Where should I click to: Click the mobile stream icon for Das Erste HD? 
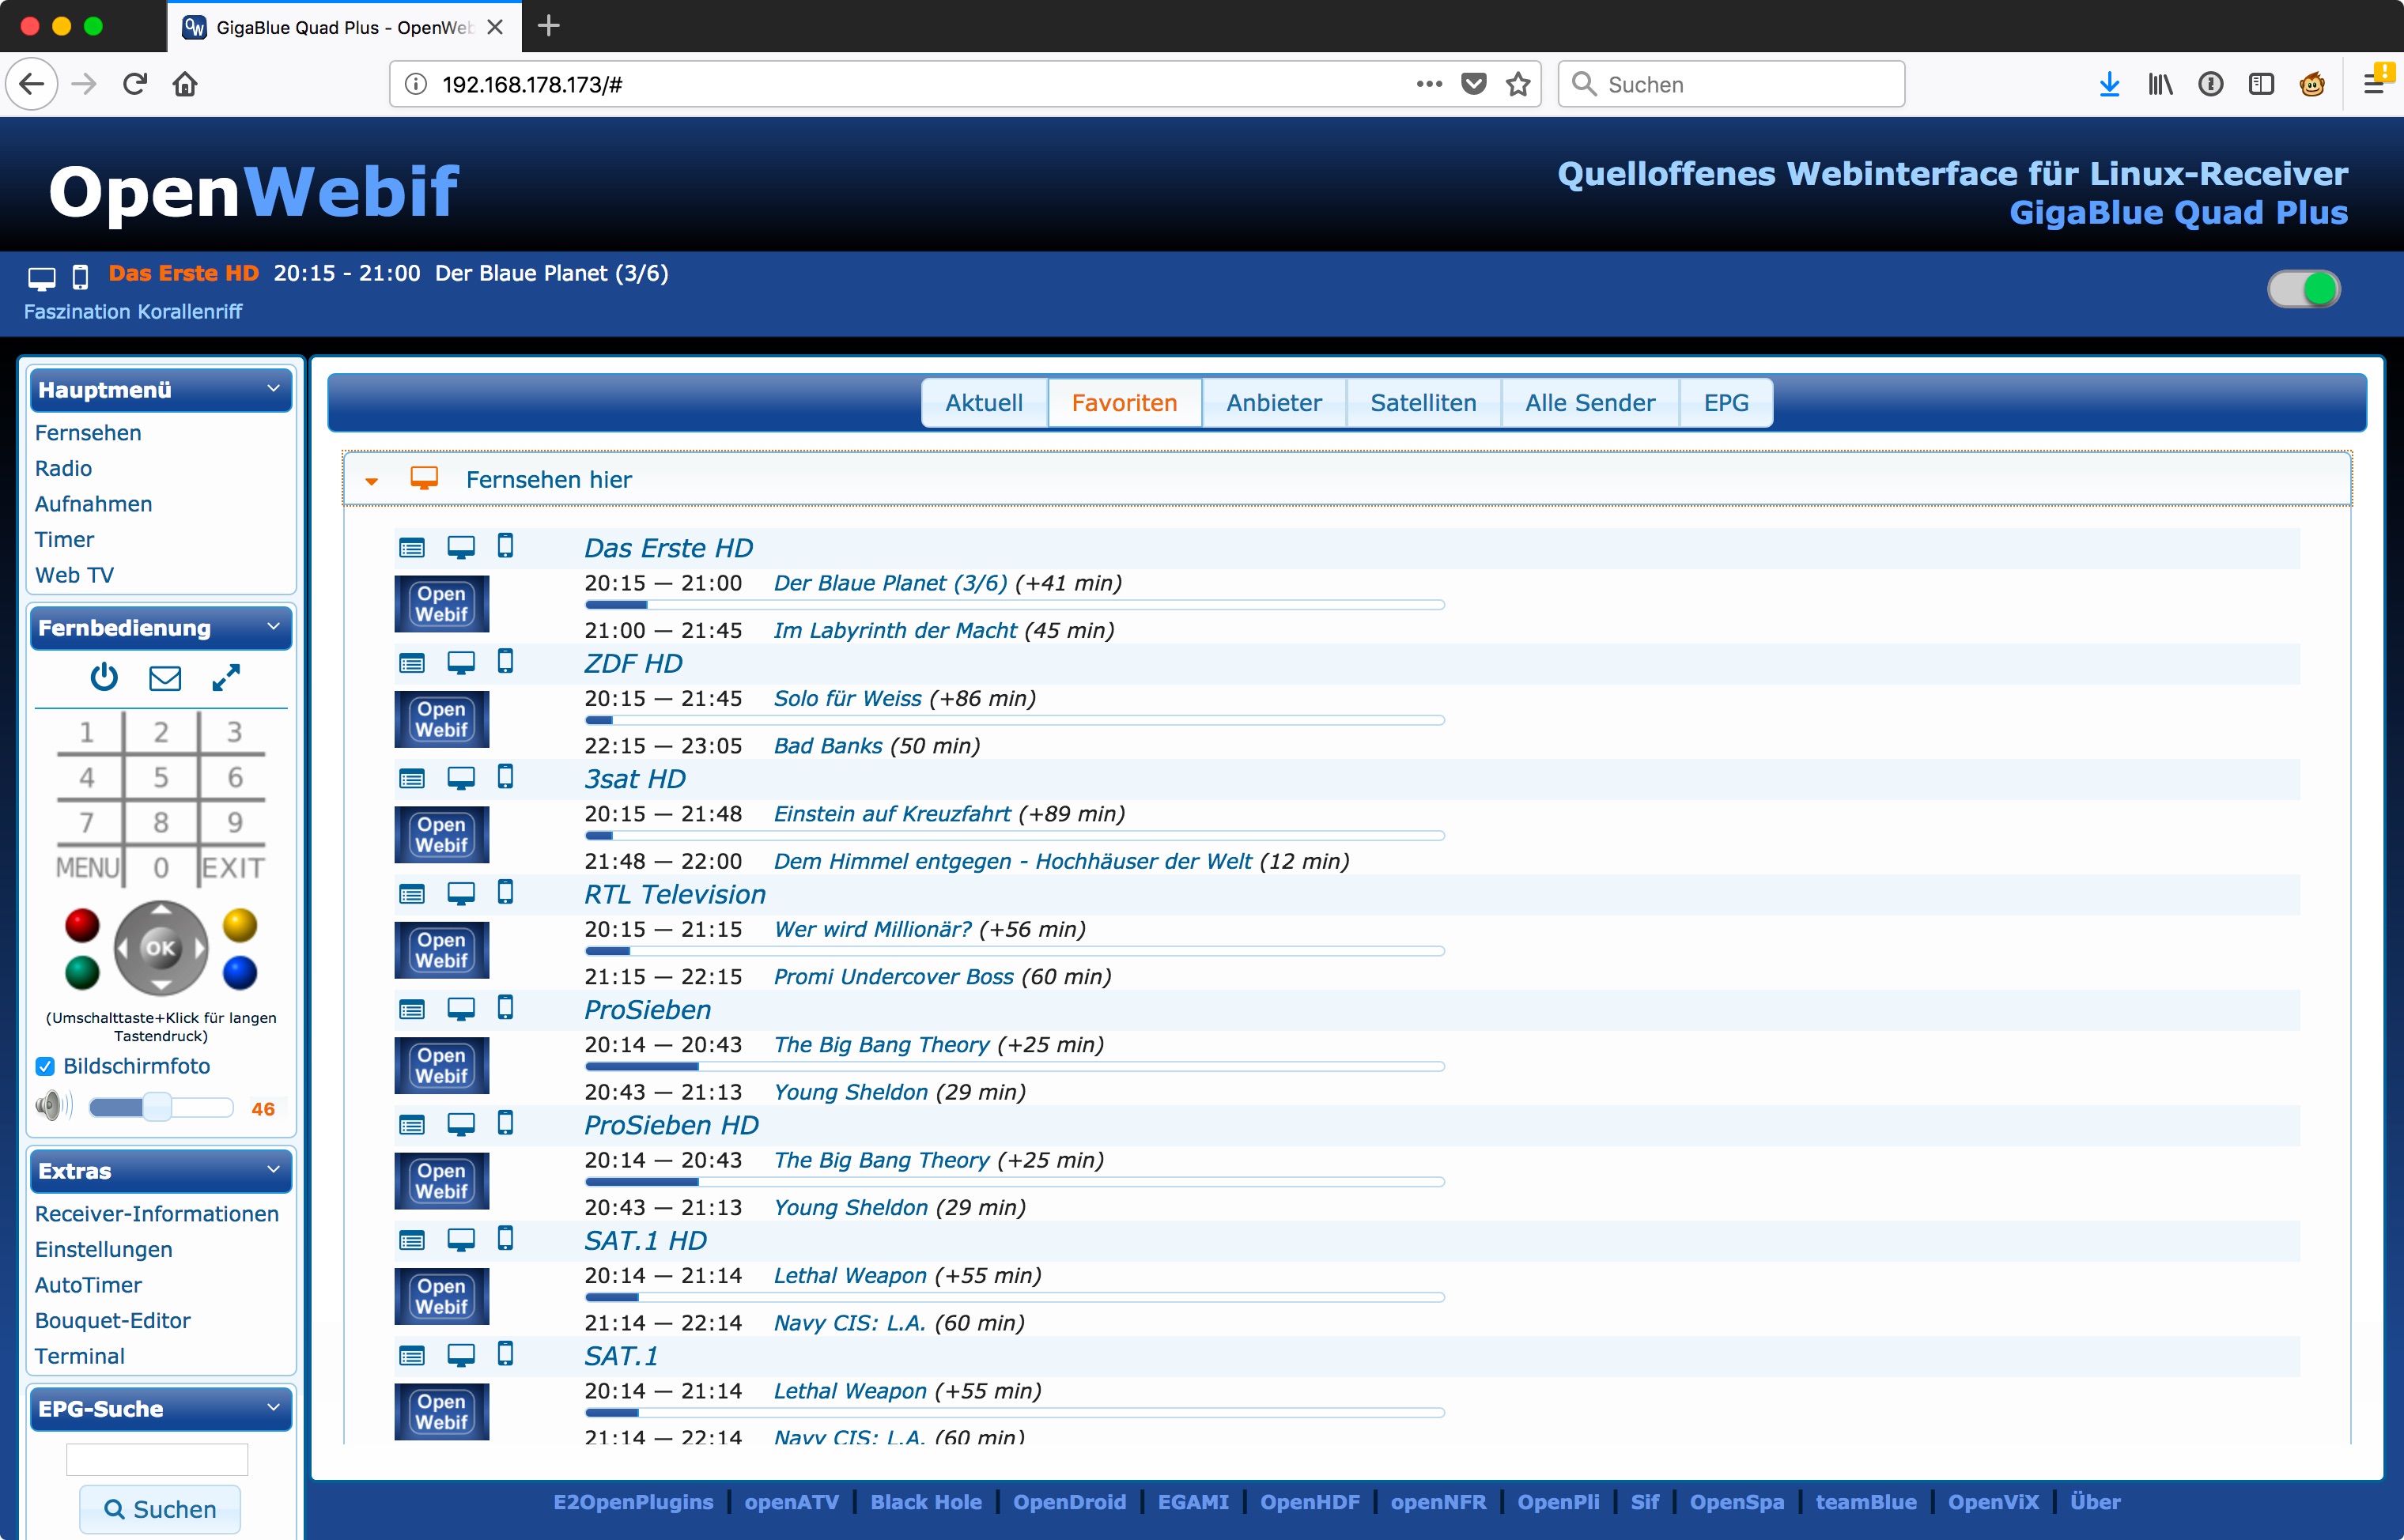point(506,546)
